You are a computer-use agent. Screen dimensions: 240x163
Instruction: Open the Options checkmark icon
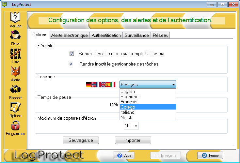(15, 107)
